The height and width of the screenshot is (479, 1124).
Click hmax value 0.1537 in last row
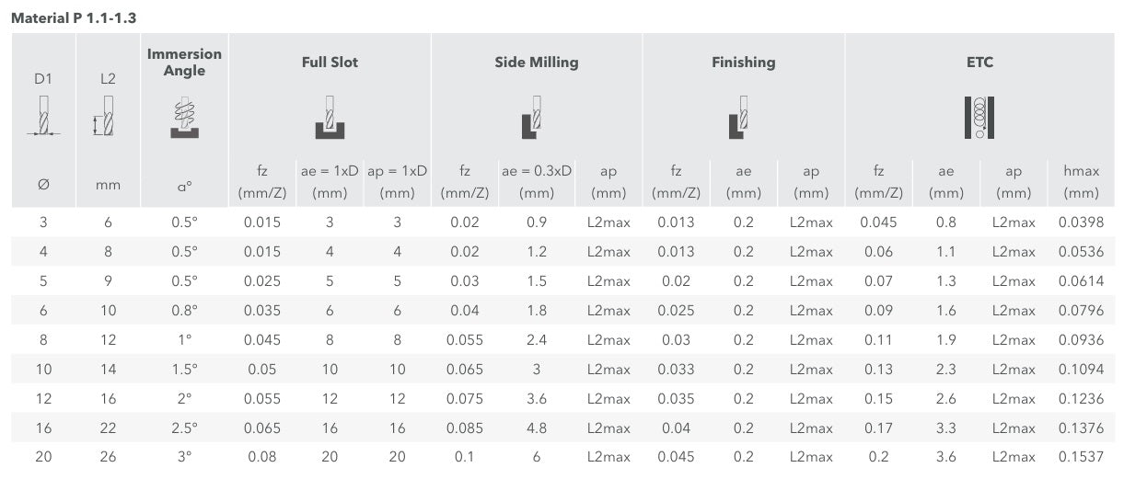(1081, 457)
